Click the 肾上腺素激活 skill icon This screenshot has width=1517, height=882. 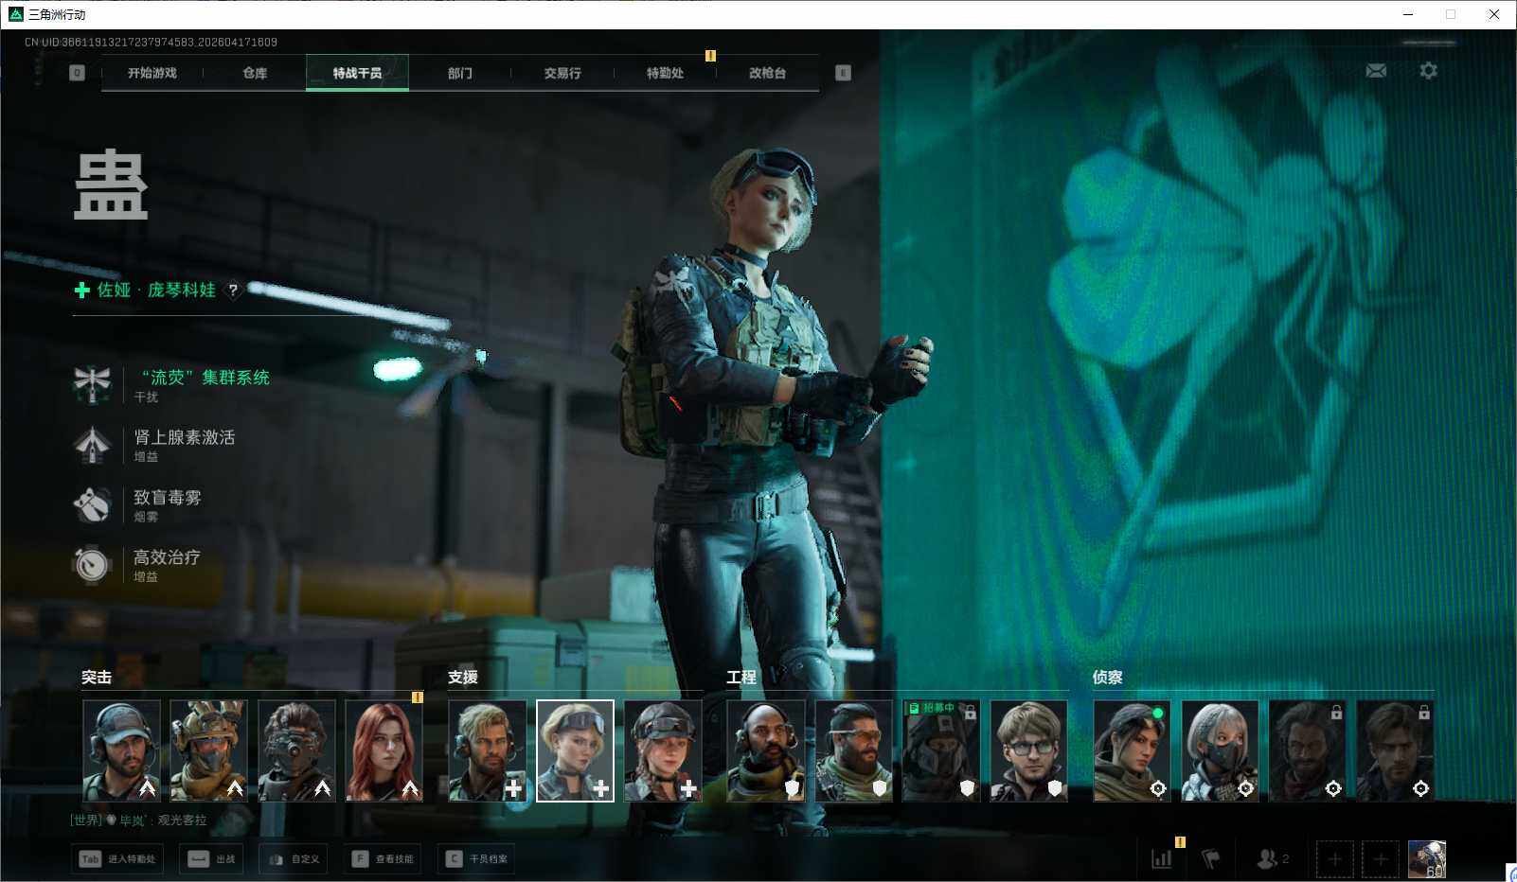pos(93,445)
